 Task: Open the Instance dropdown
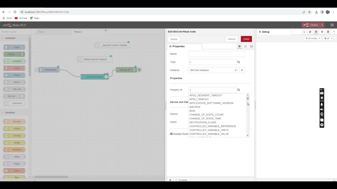pos(213,70)
